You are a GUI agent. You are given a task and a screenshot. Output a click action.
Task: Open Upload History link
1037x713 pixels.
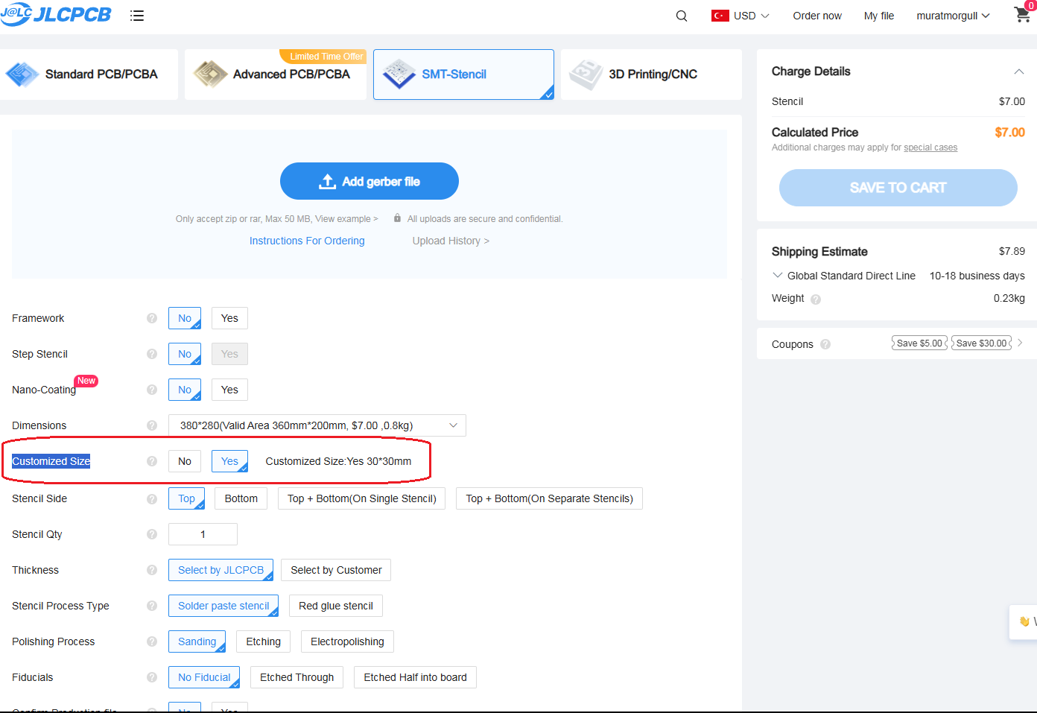point(451,241)
